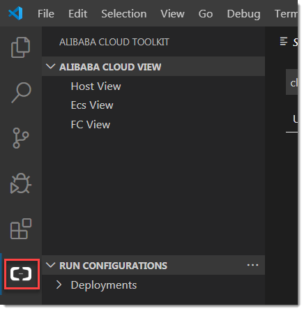The width and height of the screenshot is (304, 311).
Task: Open the Run and Debug bug icon
Action: coord(21,183)
